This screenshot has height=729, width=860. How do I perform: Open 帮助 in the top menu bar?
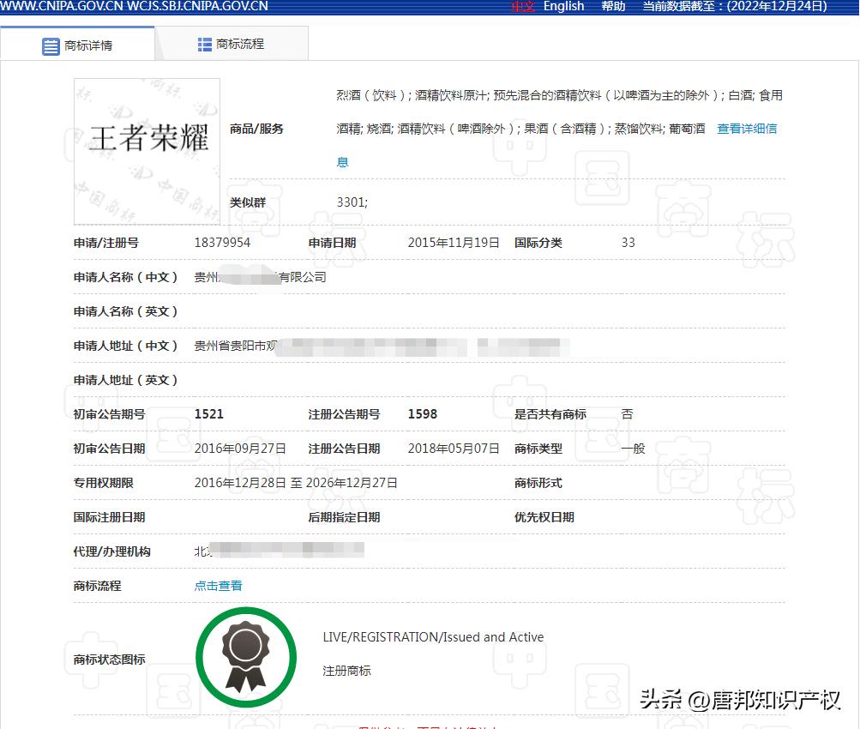tap(612, 7)
